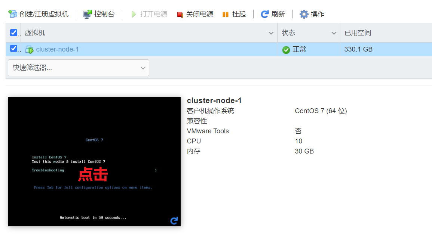Click the 客户机操作系统 label

[210, 111]
